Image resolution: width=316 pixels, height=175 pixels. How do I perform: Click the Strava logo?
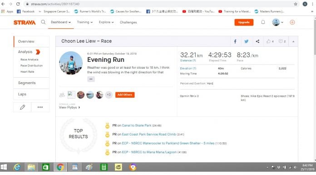point(25,22)
